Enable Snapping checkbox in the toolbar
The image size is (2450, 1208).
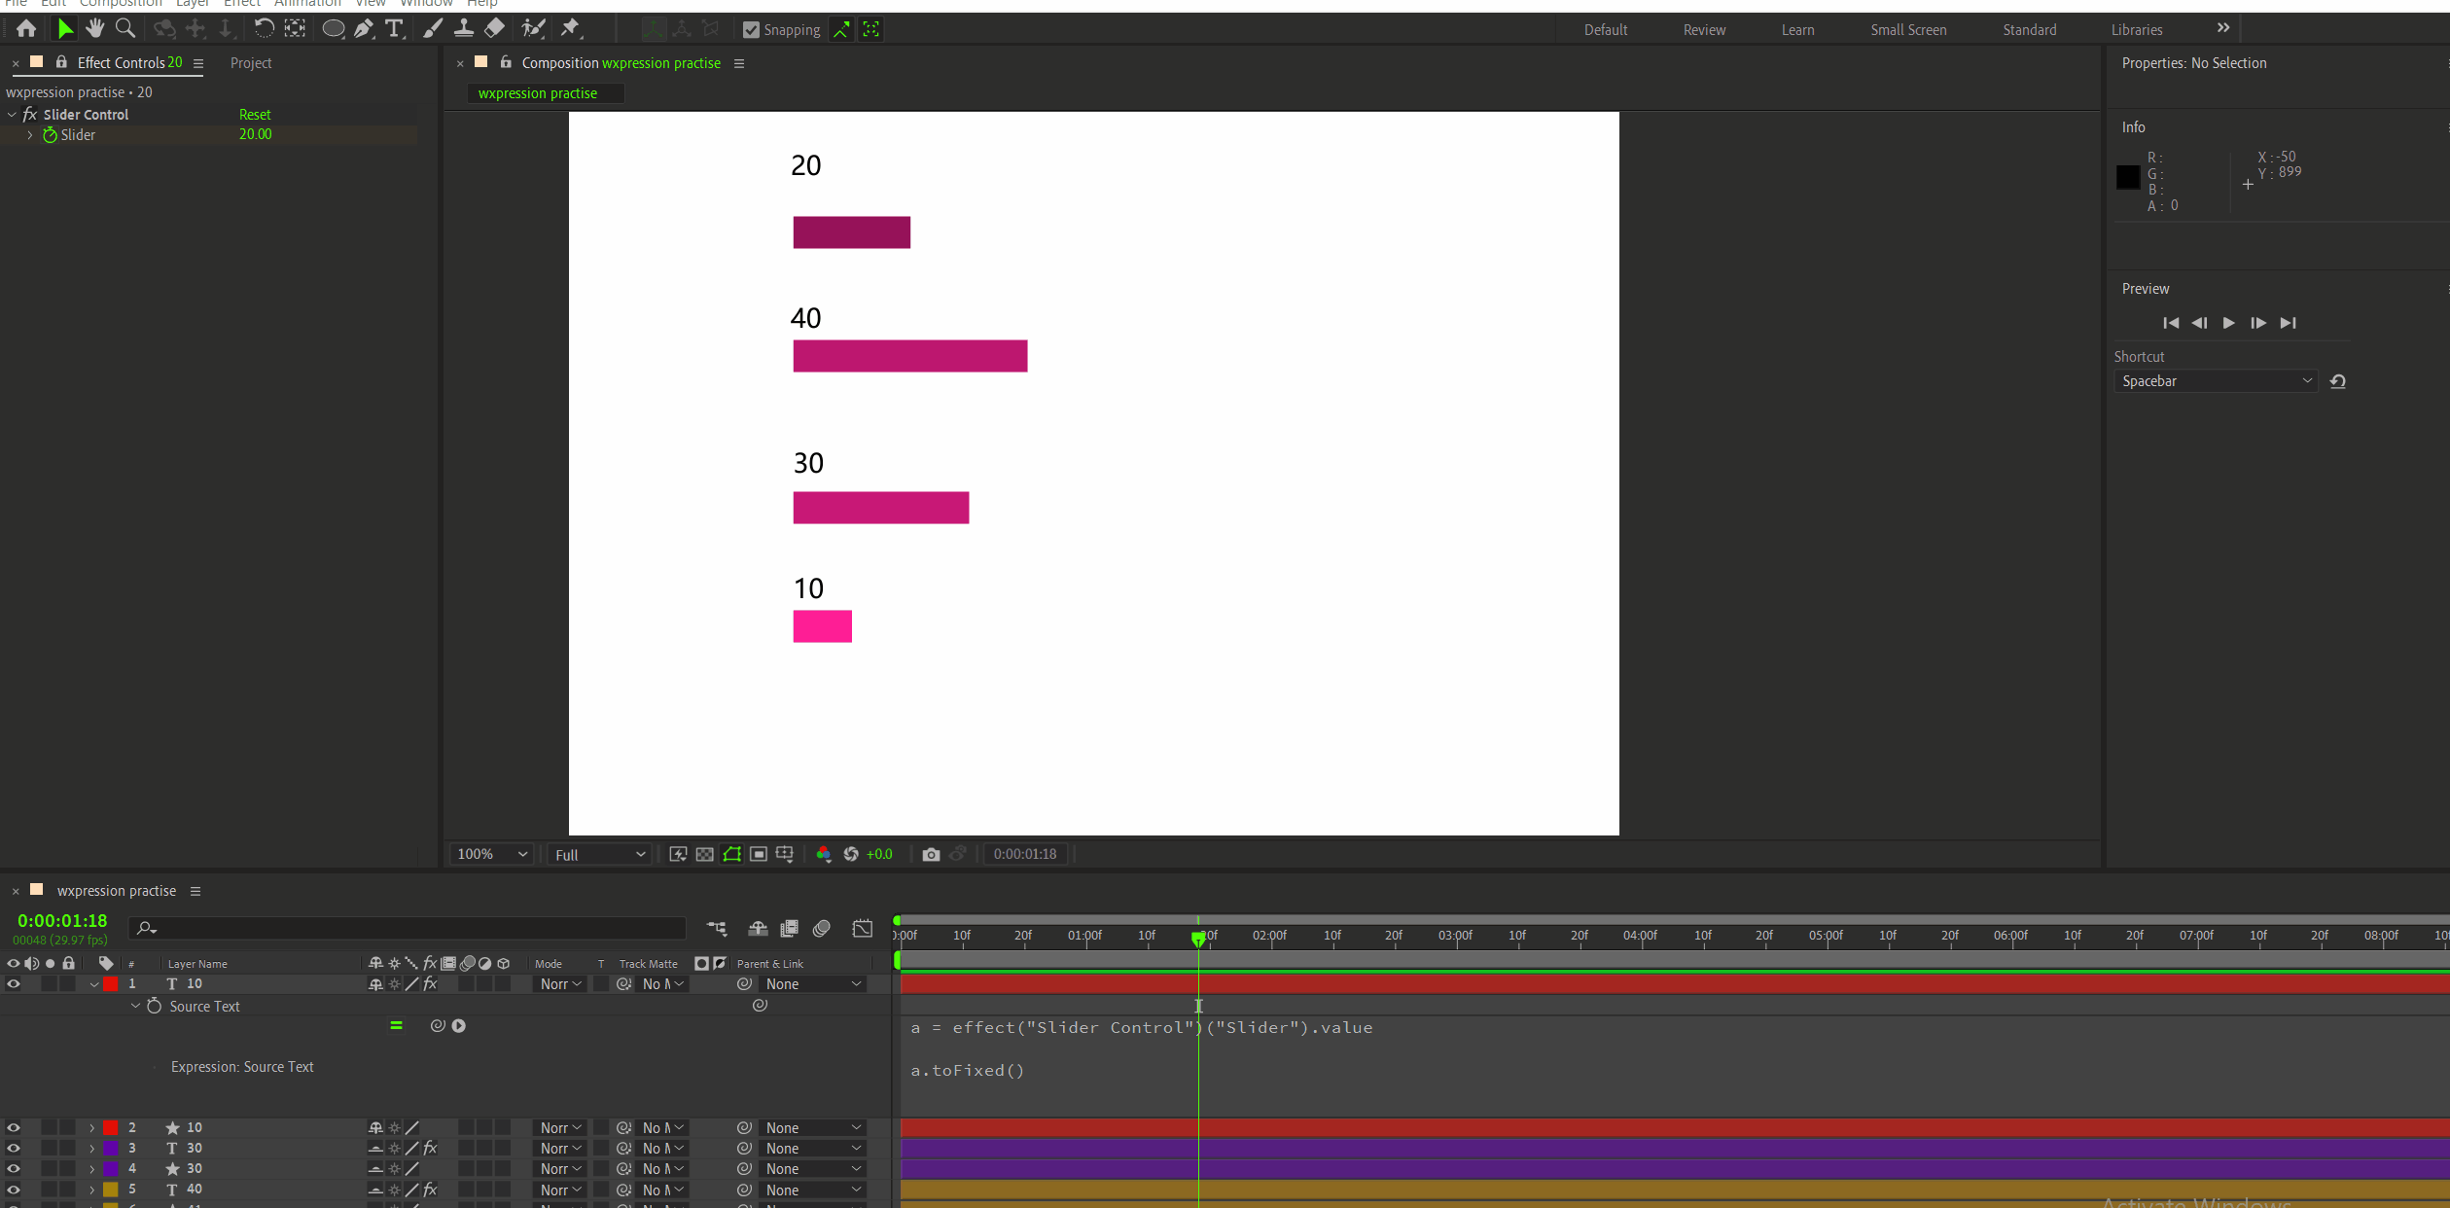(x=751, y=29)
